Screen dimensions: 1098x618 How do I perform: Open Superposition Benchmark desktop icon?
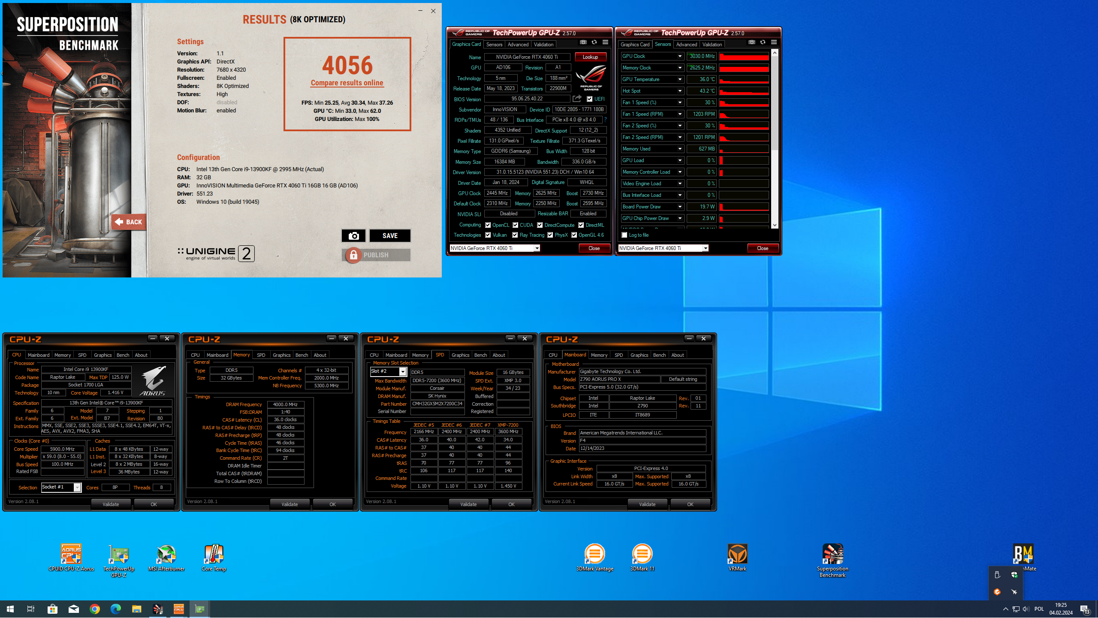pos(833,561)
